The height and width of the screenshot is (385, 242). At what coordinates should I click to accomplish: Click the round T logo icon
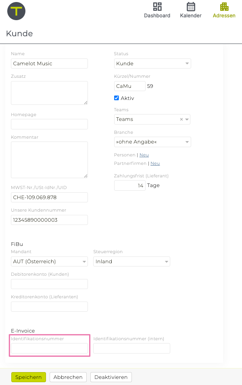(x=16, y=11)
